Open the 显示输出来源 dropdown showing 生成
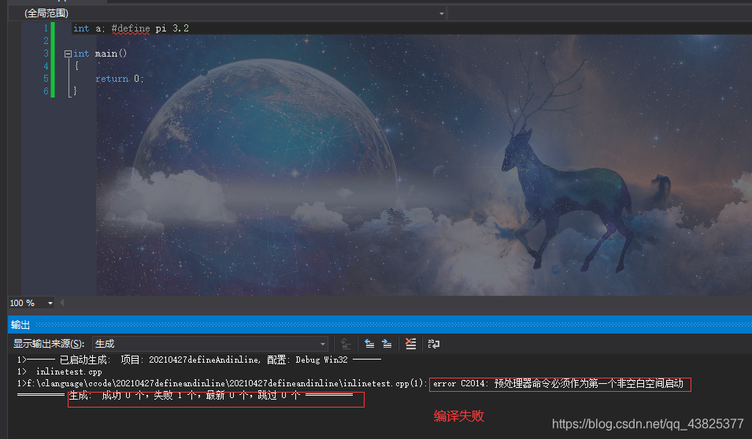Viewport: 752px width, 439px height. point(210,344)
